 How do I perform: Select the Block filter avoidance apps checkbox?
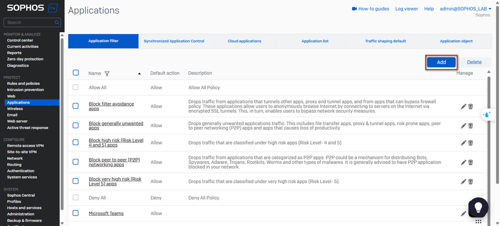click(x=76, y=106)
